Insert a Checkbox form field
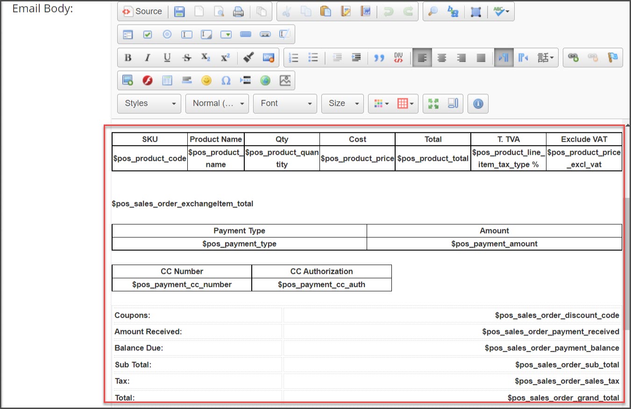 pos(148,35)
